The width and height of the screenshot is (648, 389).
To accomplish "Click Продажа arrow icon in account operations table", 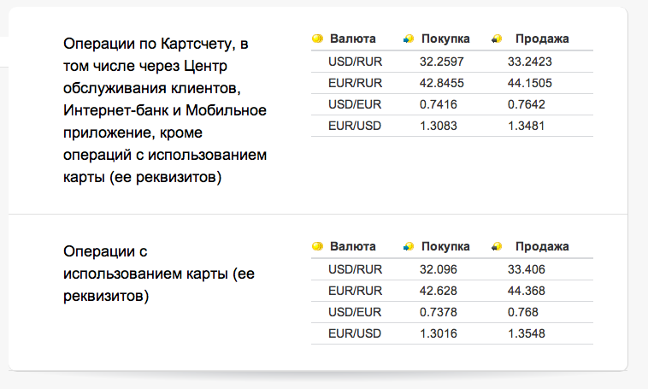I will point(497,38).
